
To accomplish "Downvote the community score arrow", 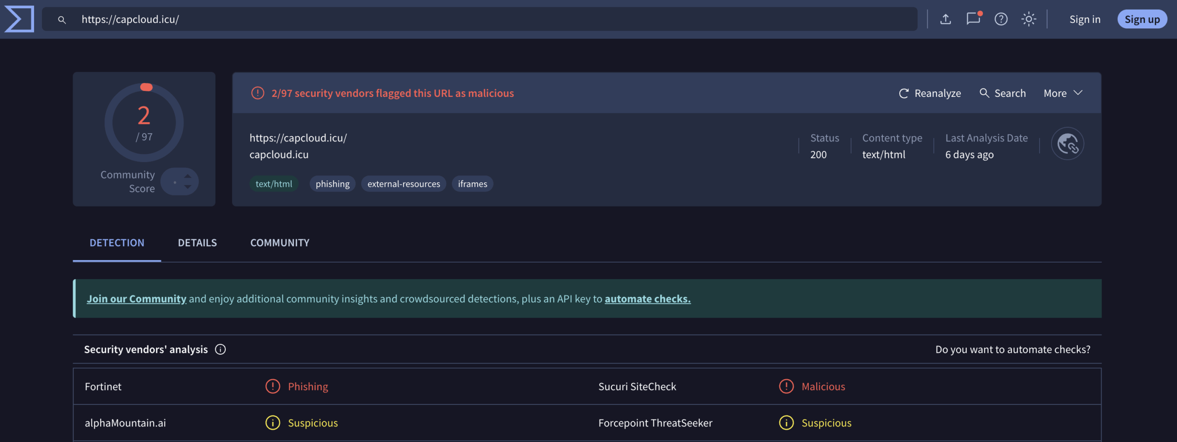I will tap(188, 187).
